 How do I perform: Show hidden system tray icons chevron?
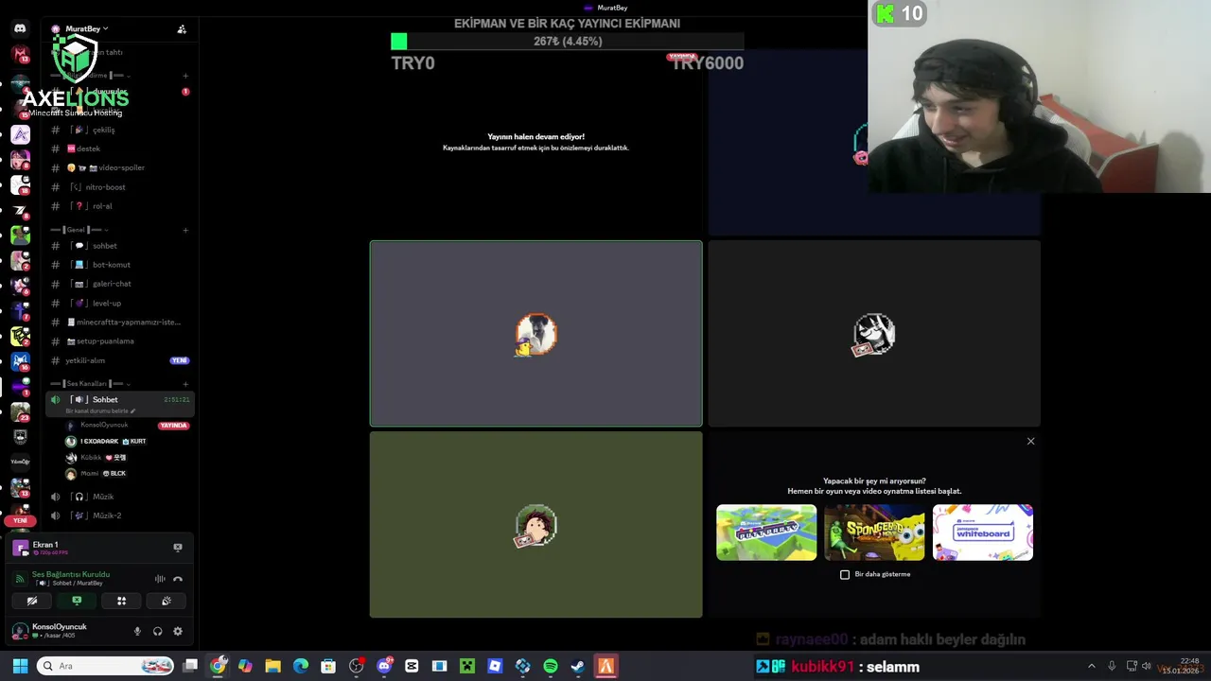(1091, 666)
